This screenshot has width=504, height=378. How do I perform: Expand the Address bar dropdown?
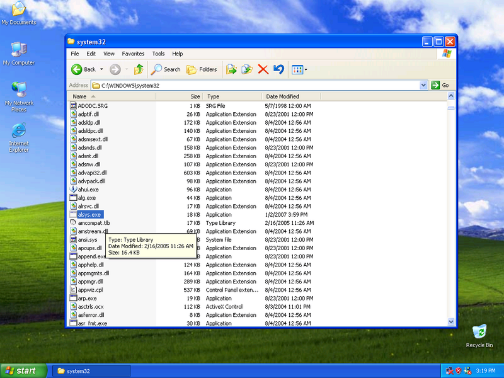[423, 85]
